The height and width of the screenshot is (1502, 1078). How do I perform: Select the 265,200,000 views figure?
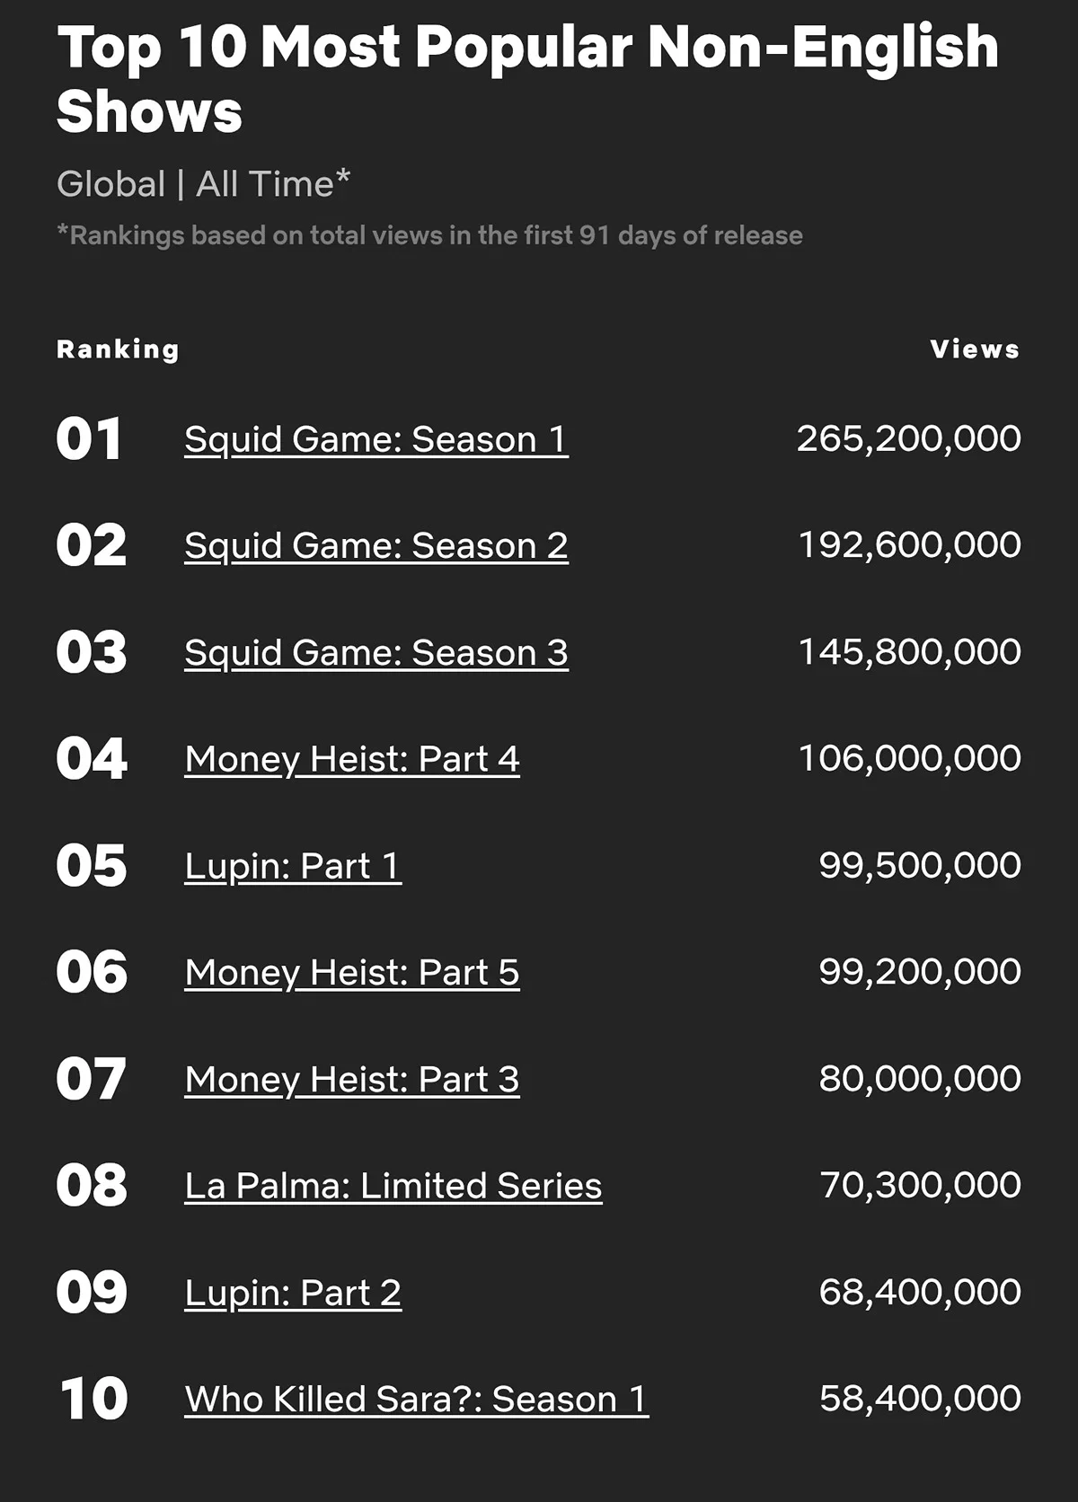[909, 438]
